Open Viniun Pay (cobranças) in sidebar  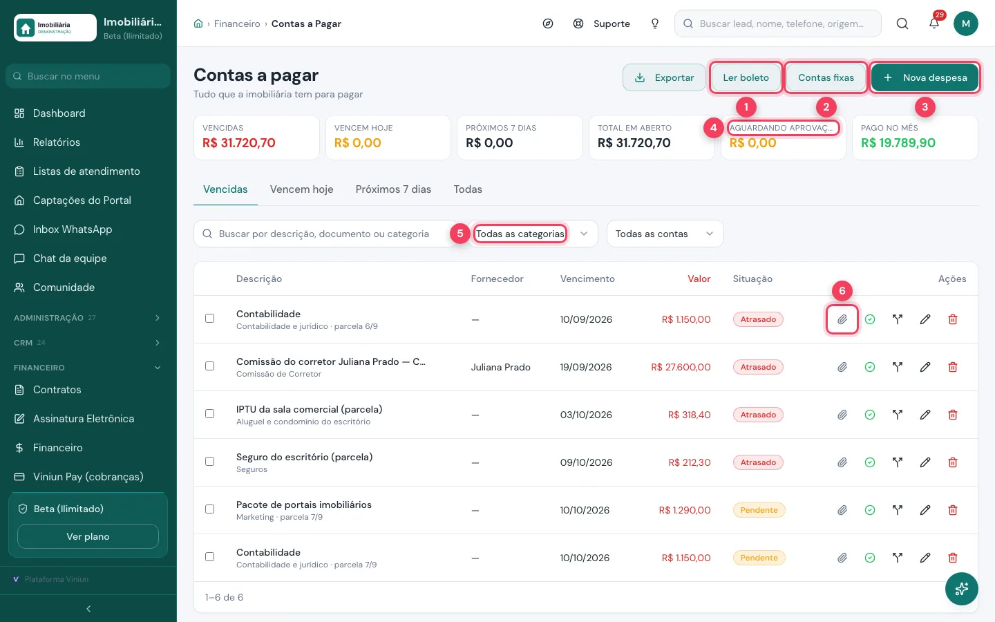(88, 477)
